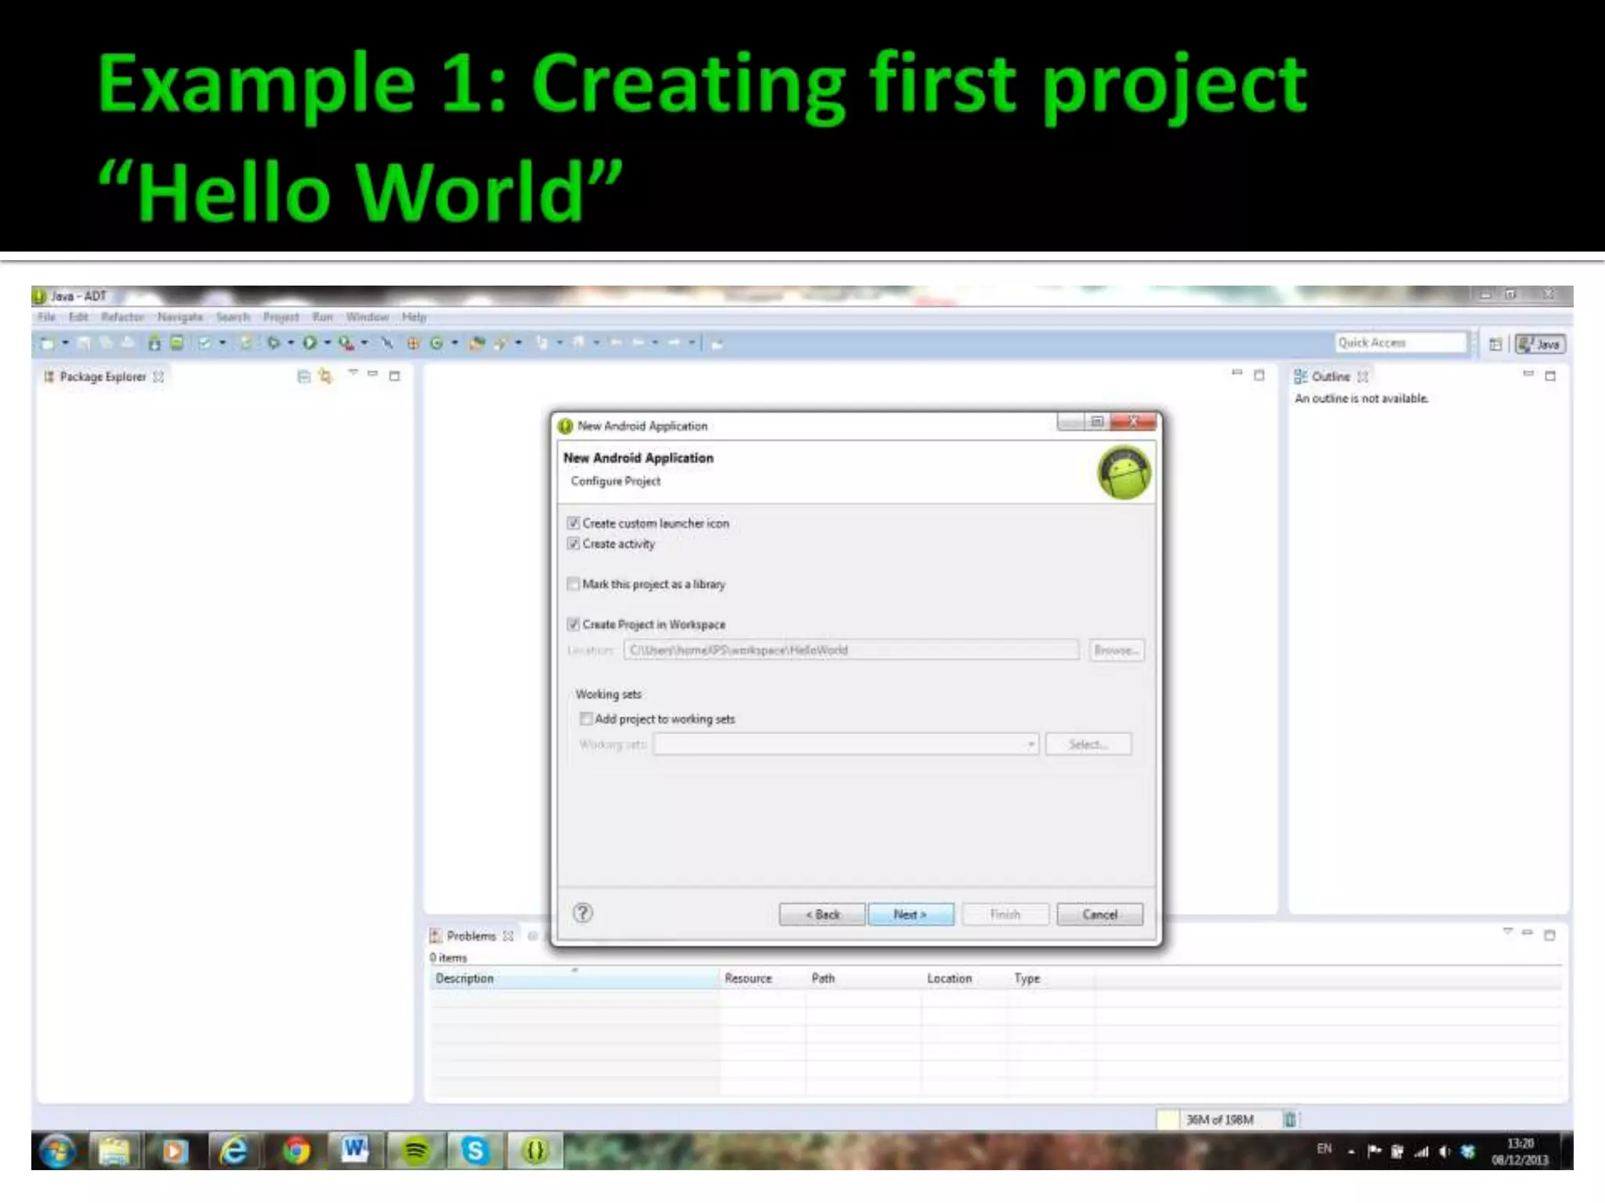
Task: Click Collapse All icon in Package Explorer
Action: pyautogui.click(x=304, y=377)
